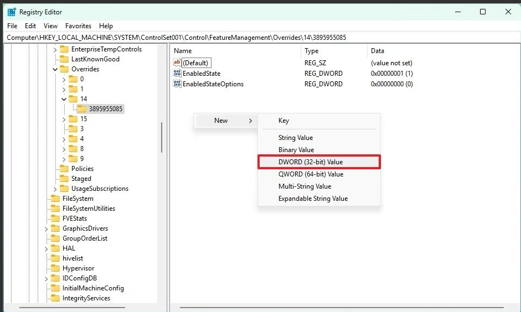
Task: Click the Hypervisor folder icon
Action: pos(55,268)
